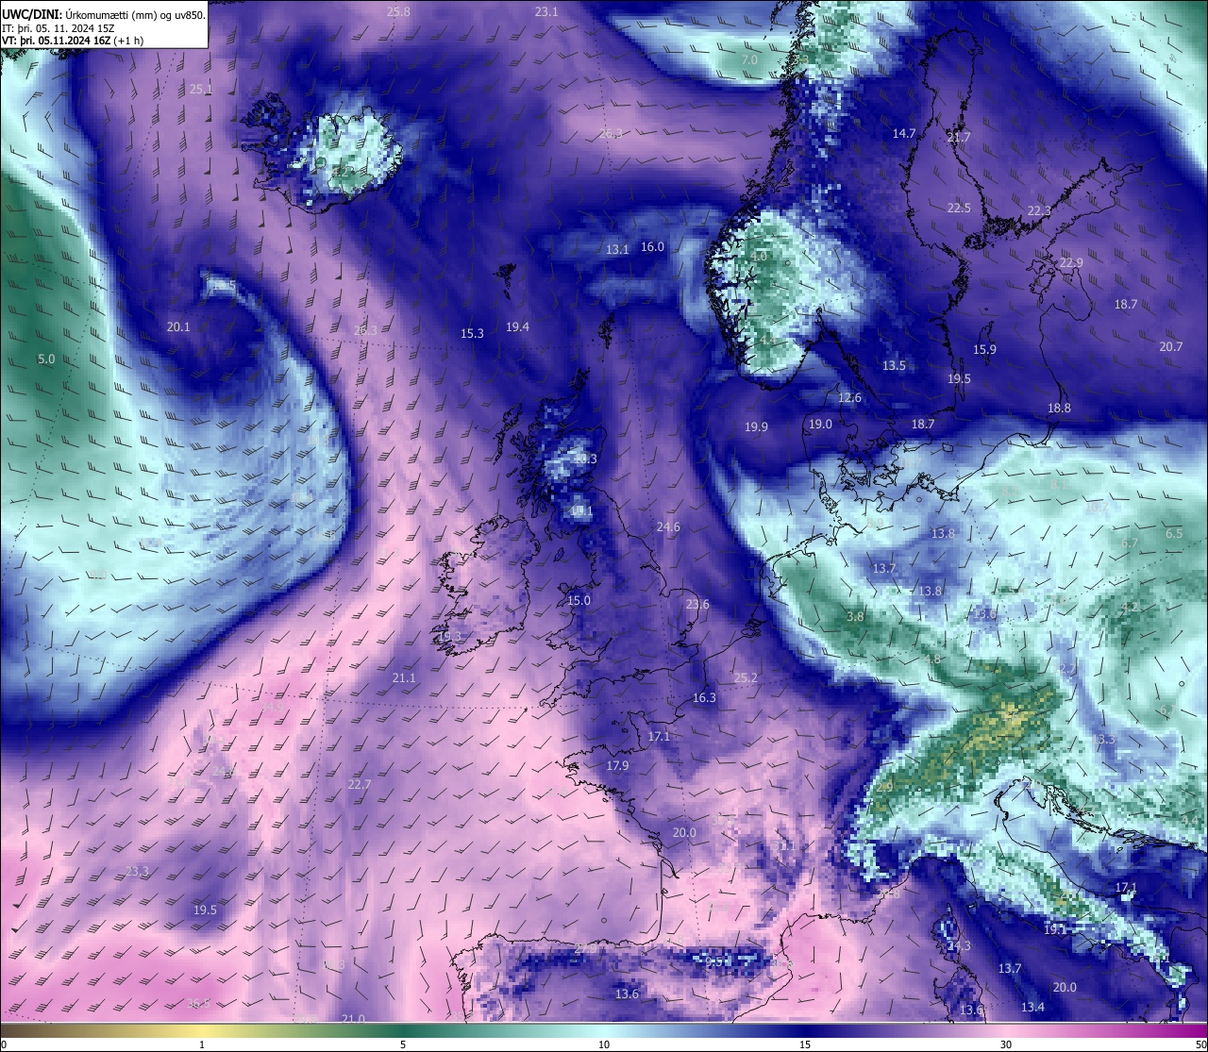The image size is (1208, 1052).
Task: Click the value 13.1 on the map
Action: coord(617,250)
